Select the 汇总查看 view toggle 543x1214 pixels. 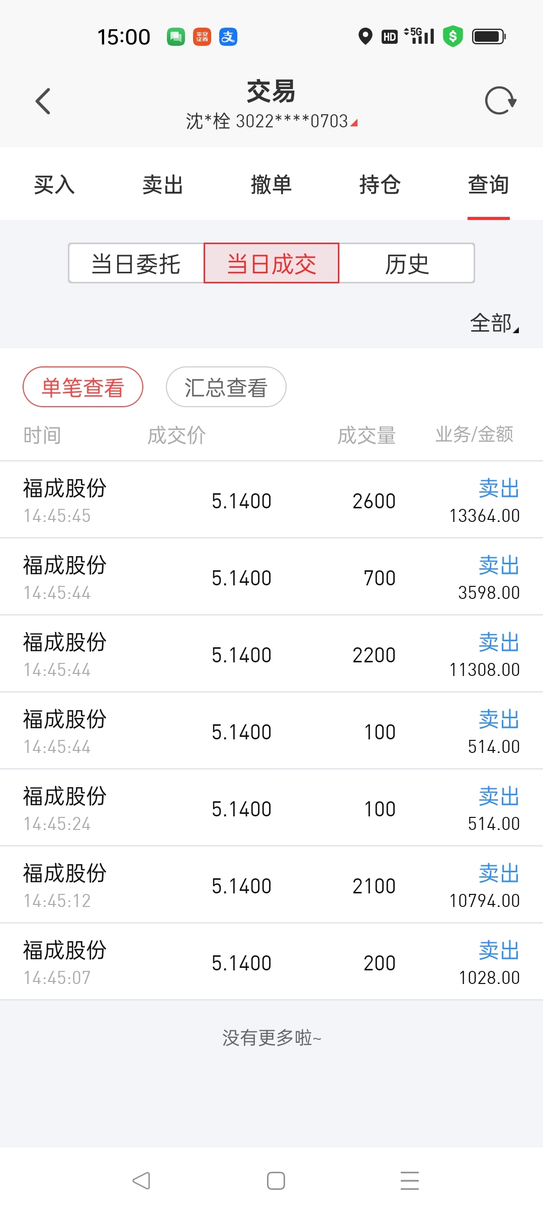point(226,387)
